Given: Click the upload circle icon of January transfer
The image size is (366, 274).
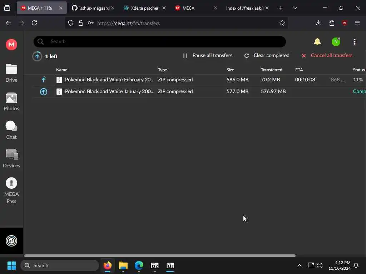Looking at the screenshot, I should pos(44,92).
